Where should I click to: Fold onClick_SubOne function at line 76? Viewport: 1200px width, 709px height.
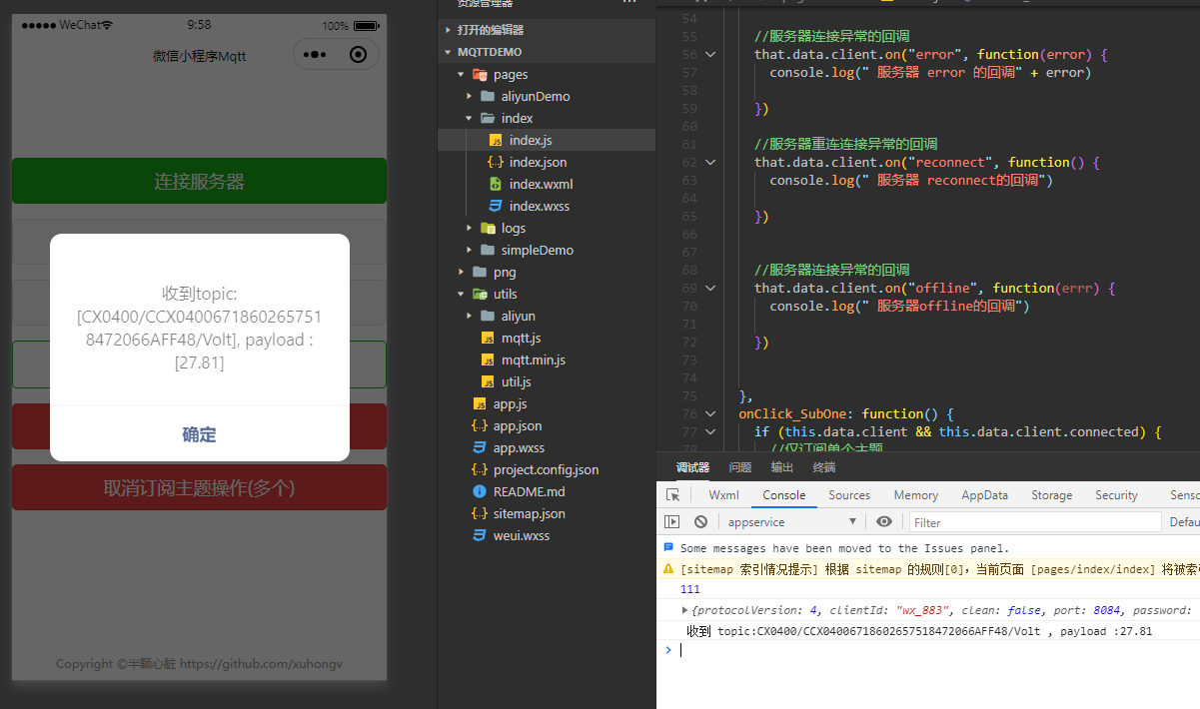[710, 414]
